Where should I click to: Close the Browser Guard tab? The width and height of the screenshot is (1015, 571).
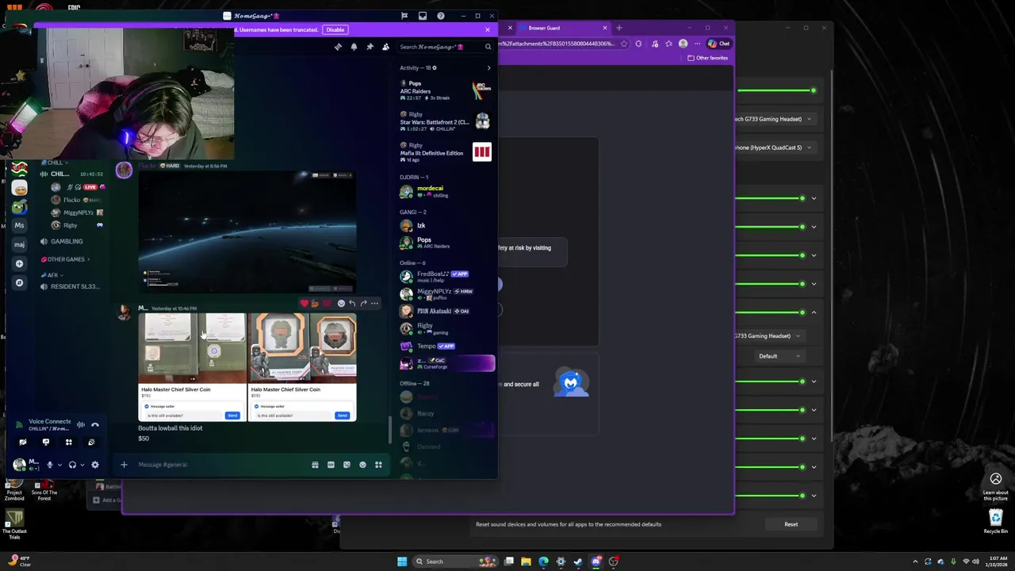(x=604, y=28)
